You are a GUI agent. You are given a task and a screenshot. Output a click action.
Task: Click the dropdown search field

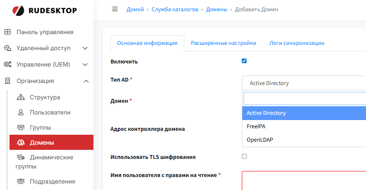305,98
